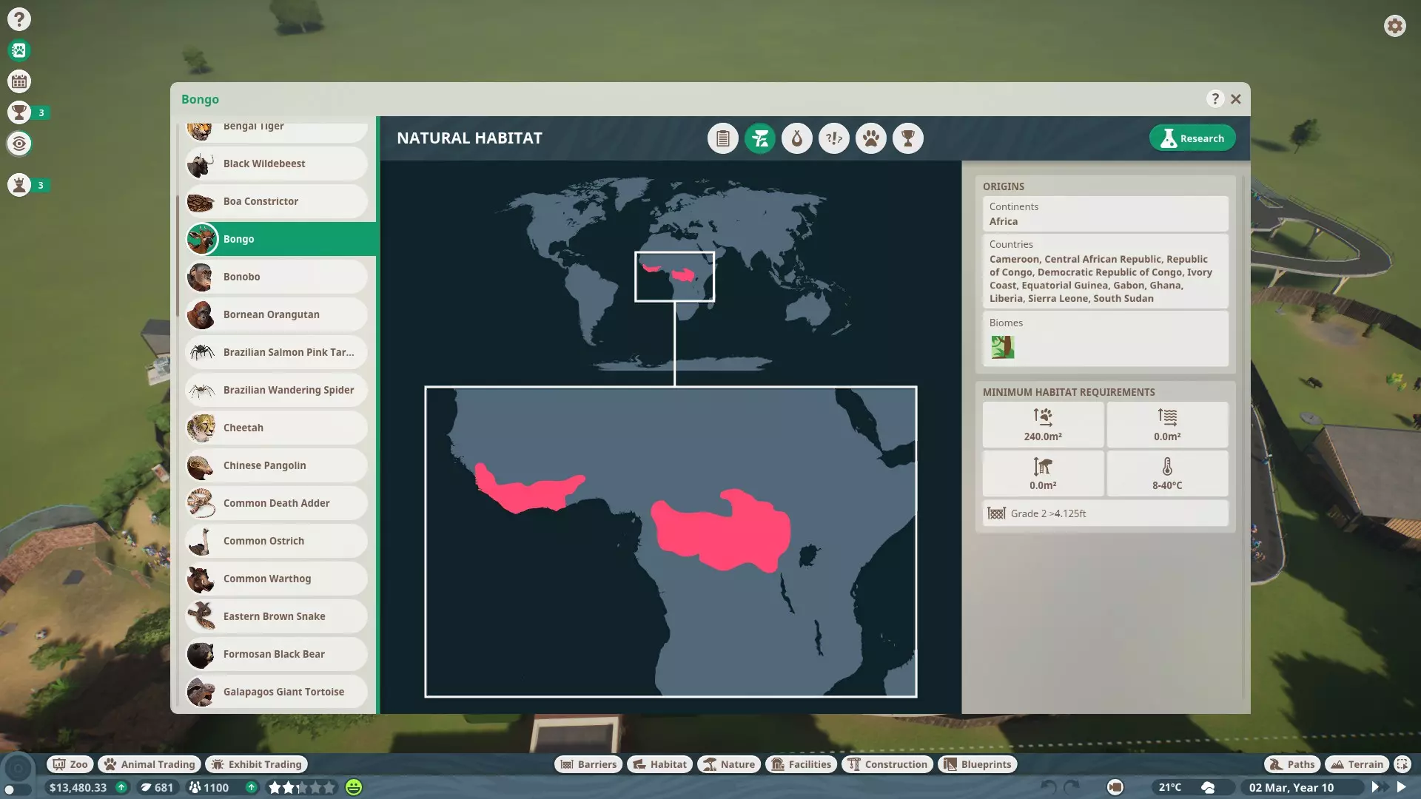
Task: Open the fun facts question mark tab
Action: click(833, 138)
